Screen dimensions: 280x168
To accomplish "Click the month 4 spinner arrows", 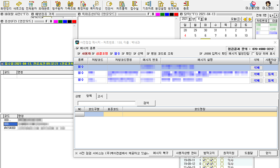I will (x=202, y=19).
